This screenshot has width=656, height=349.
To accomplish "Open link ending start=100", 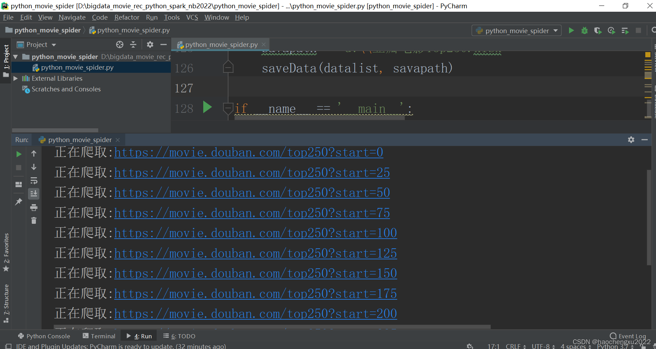I will point(255,233).
